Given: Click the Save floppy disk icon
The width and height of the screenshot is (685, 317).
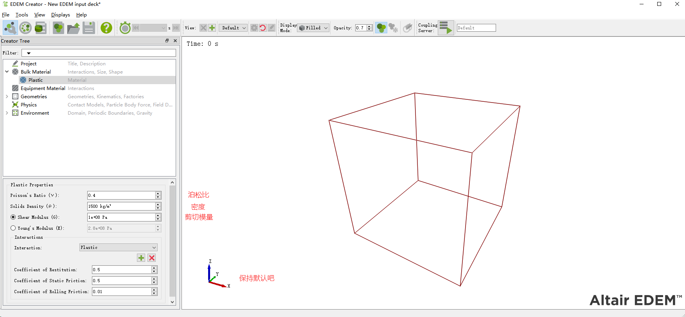Looking at the screenshot, I should [x=89, y=28].
